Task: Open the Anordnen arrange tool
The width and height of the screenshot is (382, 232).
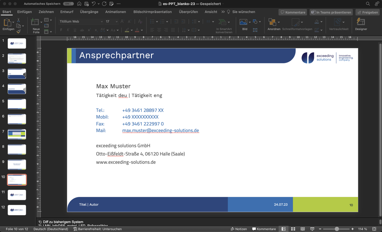Action: pos(272,23)
